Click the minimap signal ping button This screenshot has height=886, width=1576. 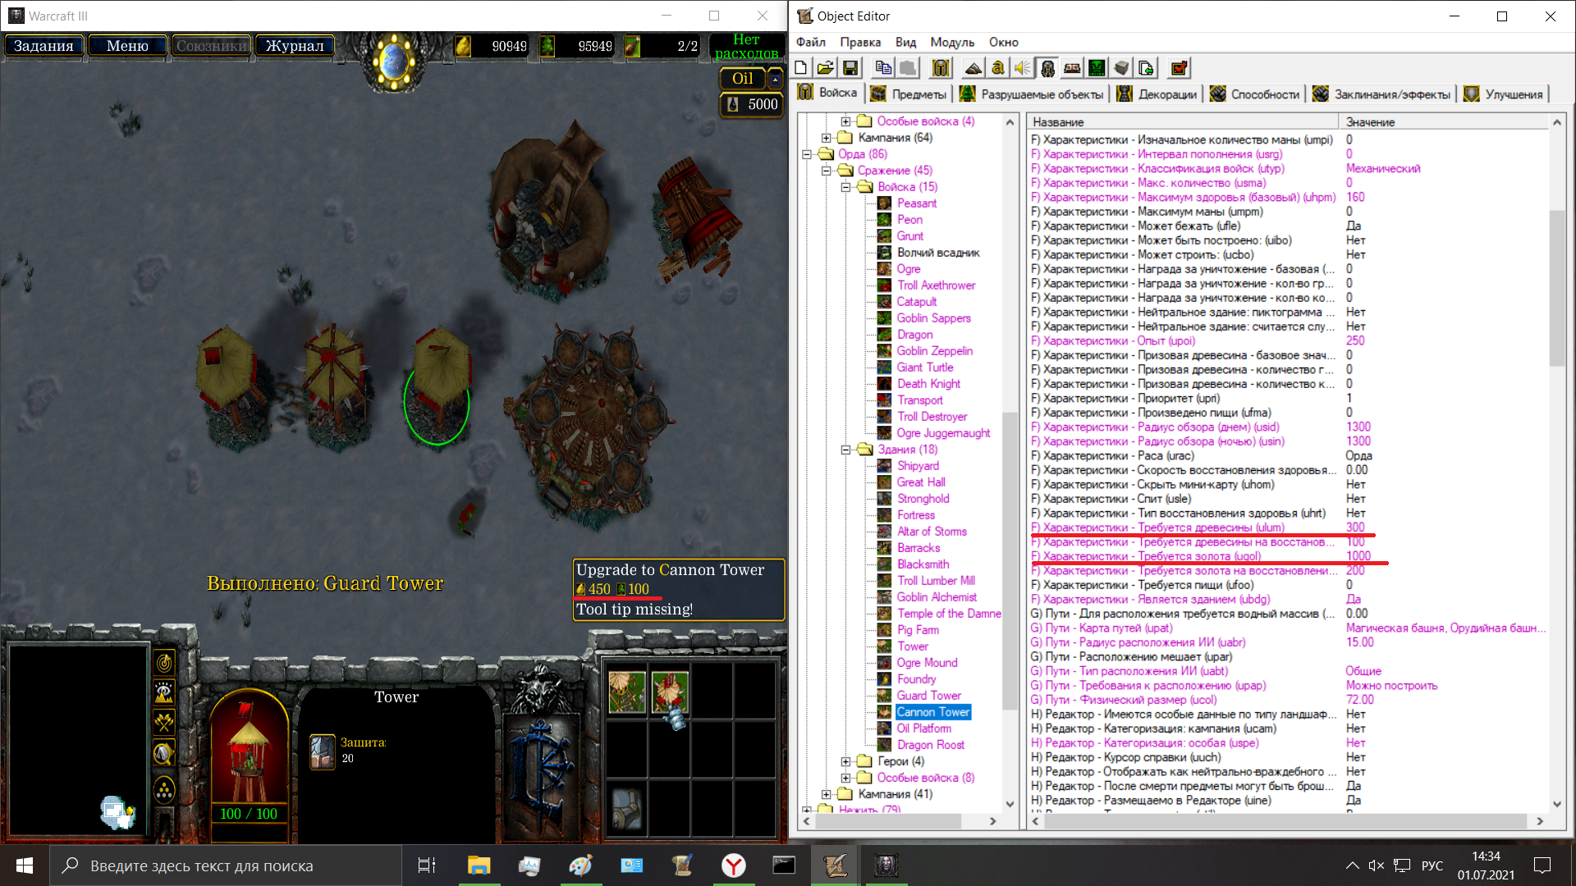point(164,662)
